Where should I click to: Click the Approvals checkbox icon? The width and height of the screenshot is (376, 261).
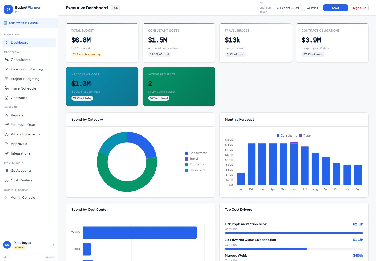(7, 144)
